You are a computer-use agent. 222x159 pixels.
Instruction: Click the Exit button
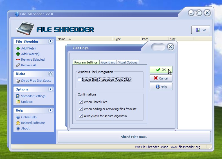click(201, 30)
